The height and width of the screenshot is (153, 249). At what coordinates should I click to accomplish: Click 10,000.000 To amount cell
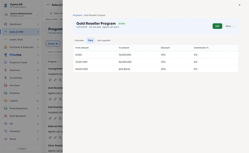125,55
